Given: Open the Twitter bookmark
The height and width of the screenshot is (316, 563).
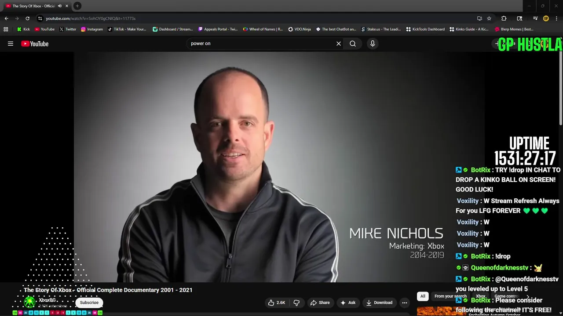Looking at the screenshot, I should pyautogui.click(x=67, y=29).
